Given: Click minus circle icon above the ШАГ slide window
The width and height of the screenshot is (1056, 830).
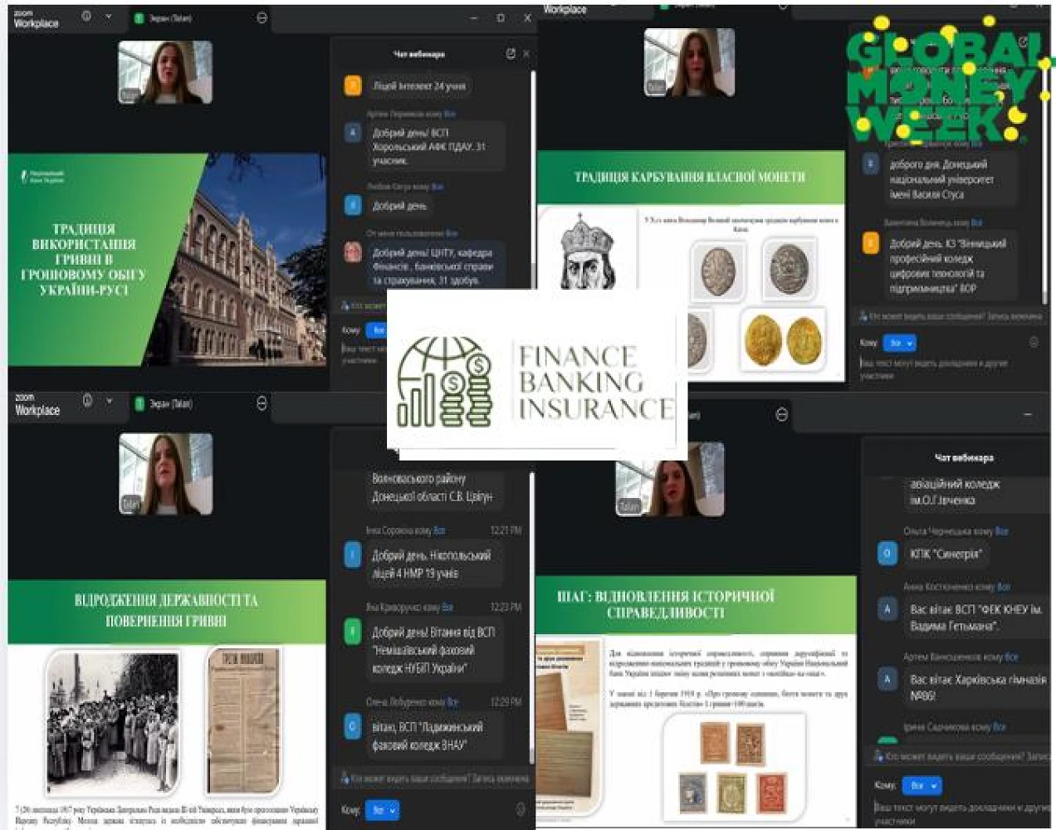Looking at the screenshot, I should 781,414.
